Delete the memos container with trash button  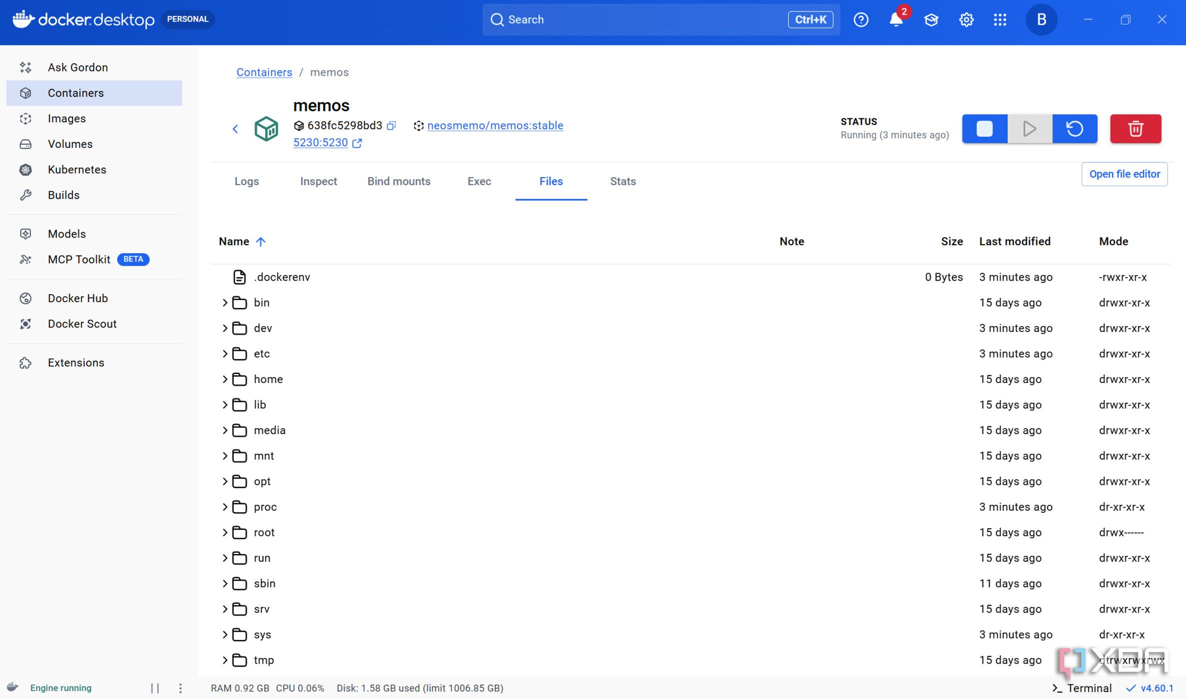[x=1136, y=129]
